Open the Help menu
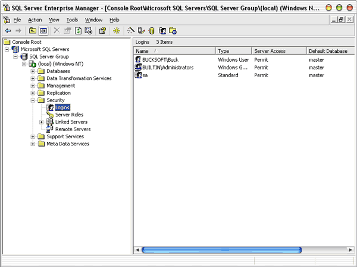 click(114, 20)
